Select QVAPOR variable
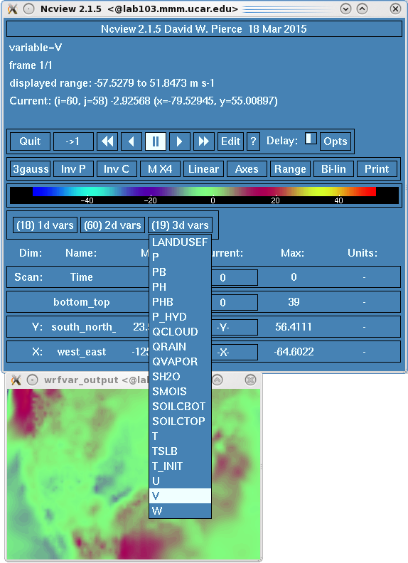The height and width of the screenshot is (563, 408). click(180, 362)
